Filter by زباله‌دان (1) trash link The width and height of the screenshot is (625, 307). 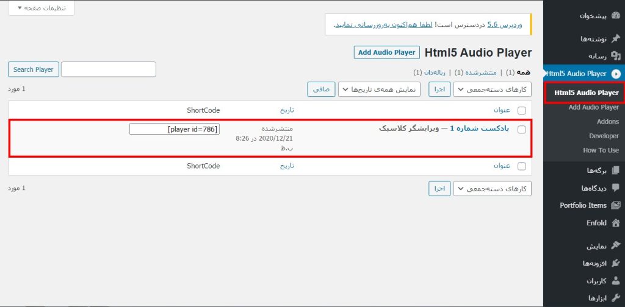[x=430, y=72]
